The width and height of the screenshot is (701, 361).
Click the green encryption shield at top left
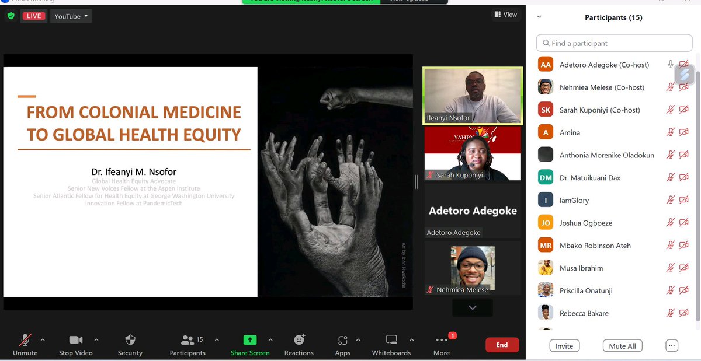click(x=11, y=16)
